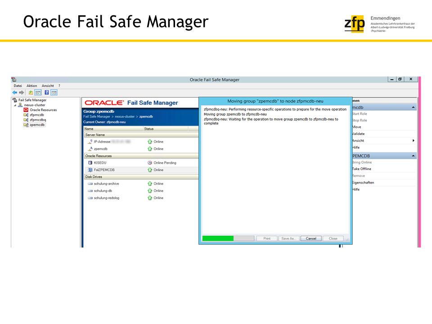Viewport: 432px width, 324px height.
Task: Click Move in the actions pane
Action: [x=357, y=127]
